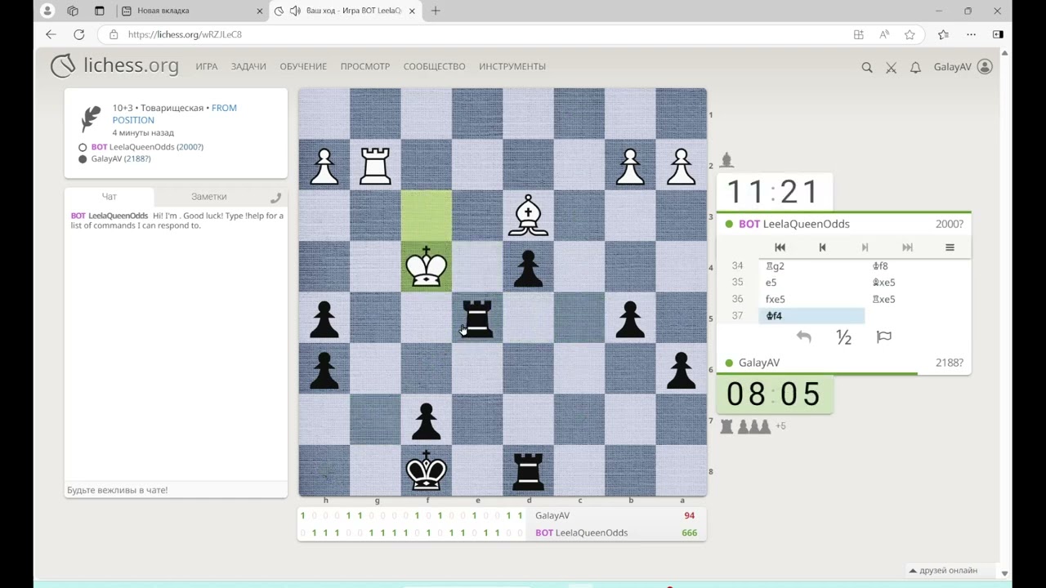The width and height of the screenshot is (1046, 588).
Task: Open the lichess search icon
Action: pyautogui.click(x=867, y=67)
